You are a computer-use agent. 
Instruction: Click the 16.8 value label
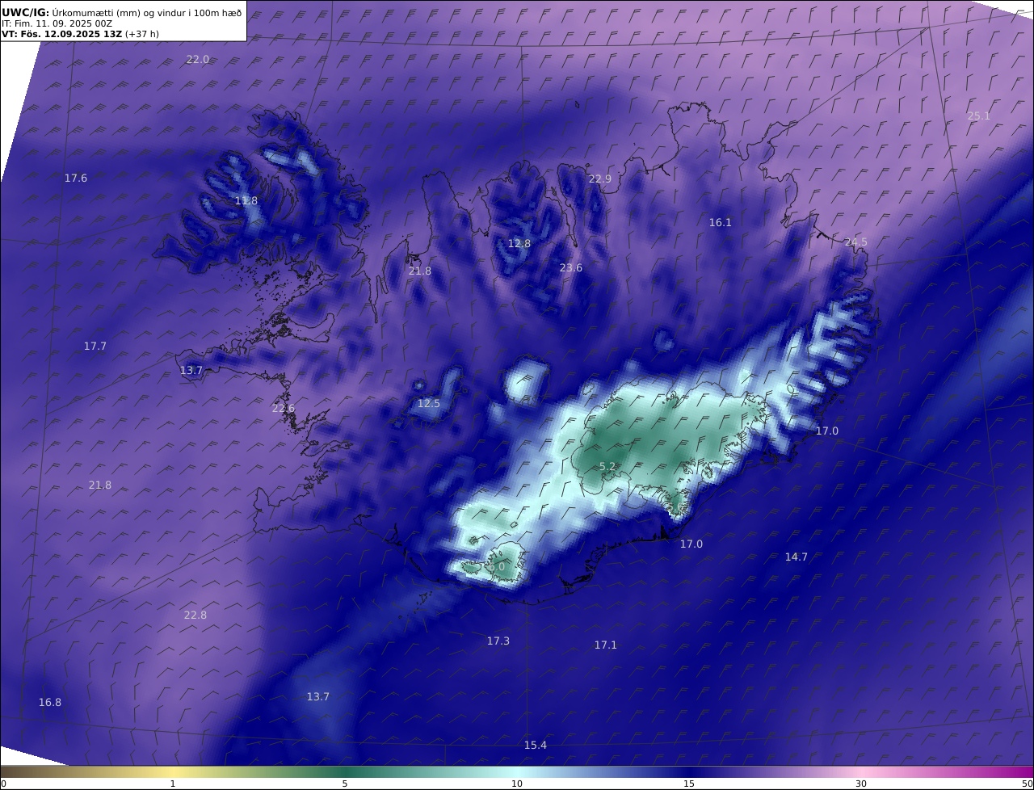point(50,703)
